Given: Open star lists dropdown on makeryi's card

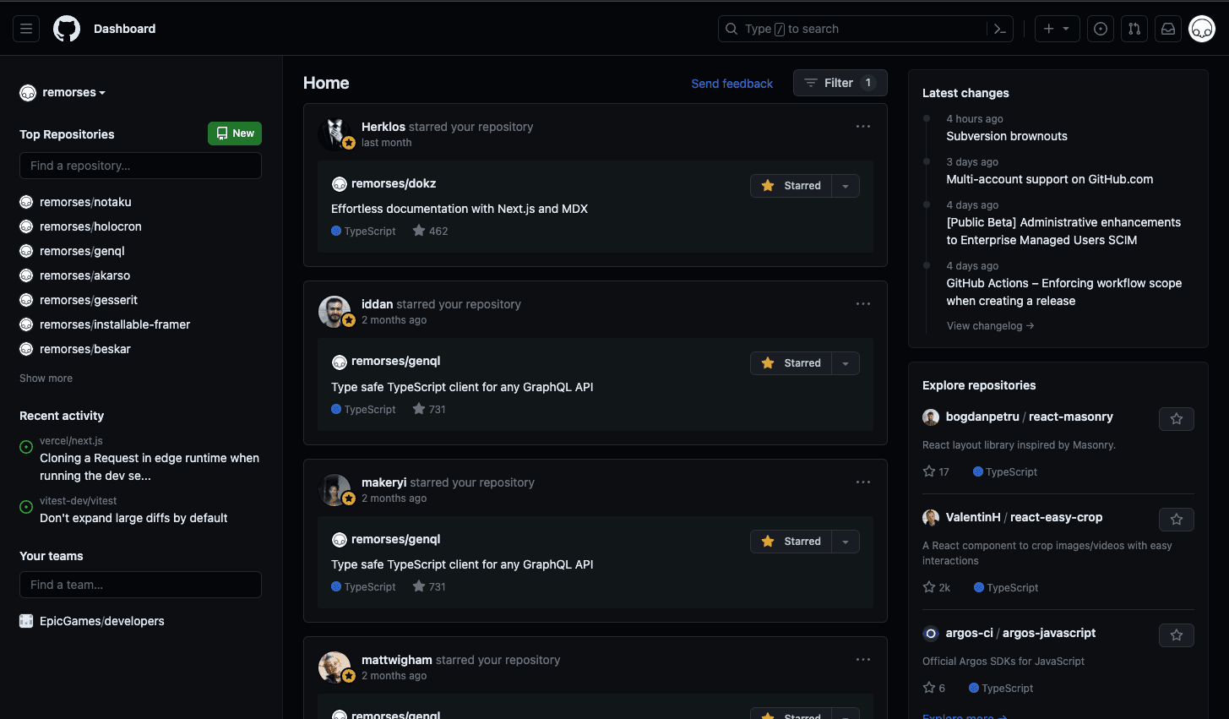Looking at the screenshot, I should (846, 542).
